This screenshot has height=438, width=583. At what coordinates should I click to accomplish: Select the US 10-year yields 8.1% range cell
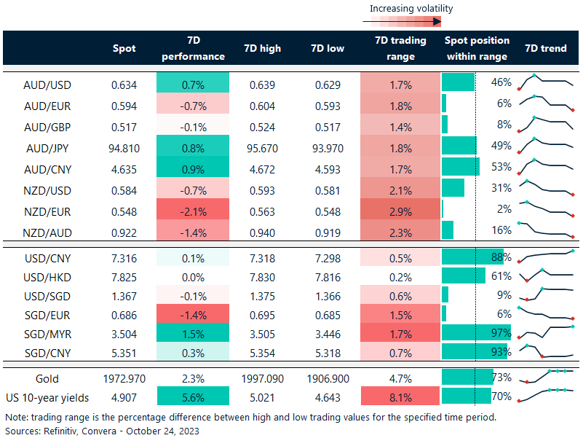pyautogui.click(x=400, y=397)
